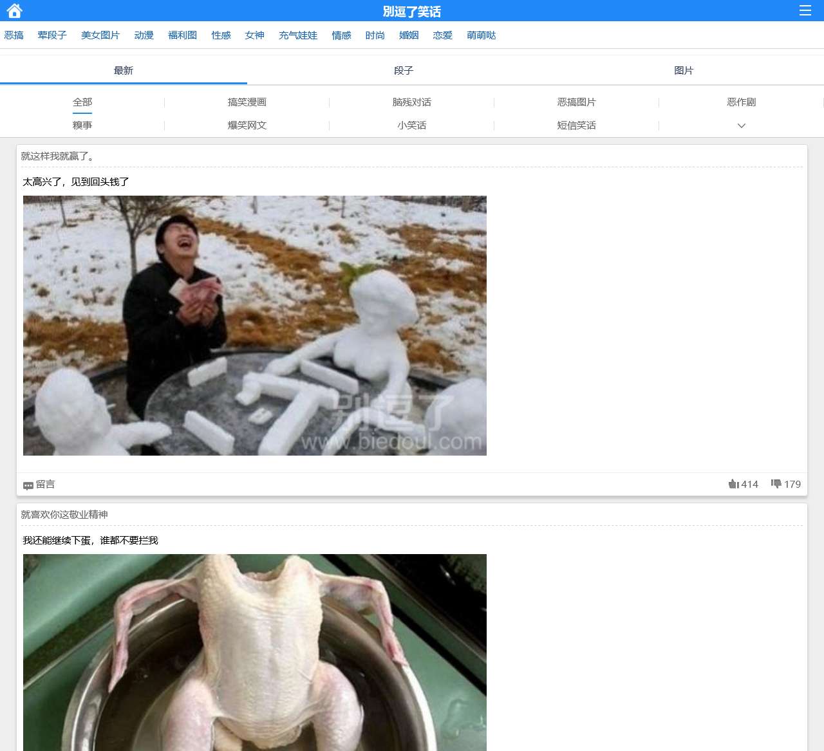Click the 留言 comment label
The image size is (824, 751).
(x=45, y=485)
